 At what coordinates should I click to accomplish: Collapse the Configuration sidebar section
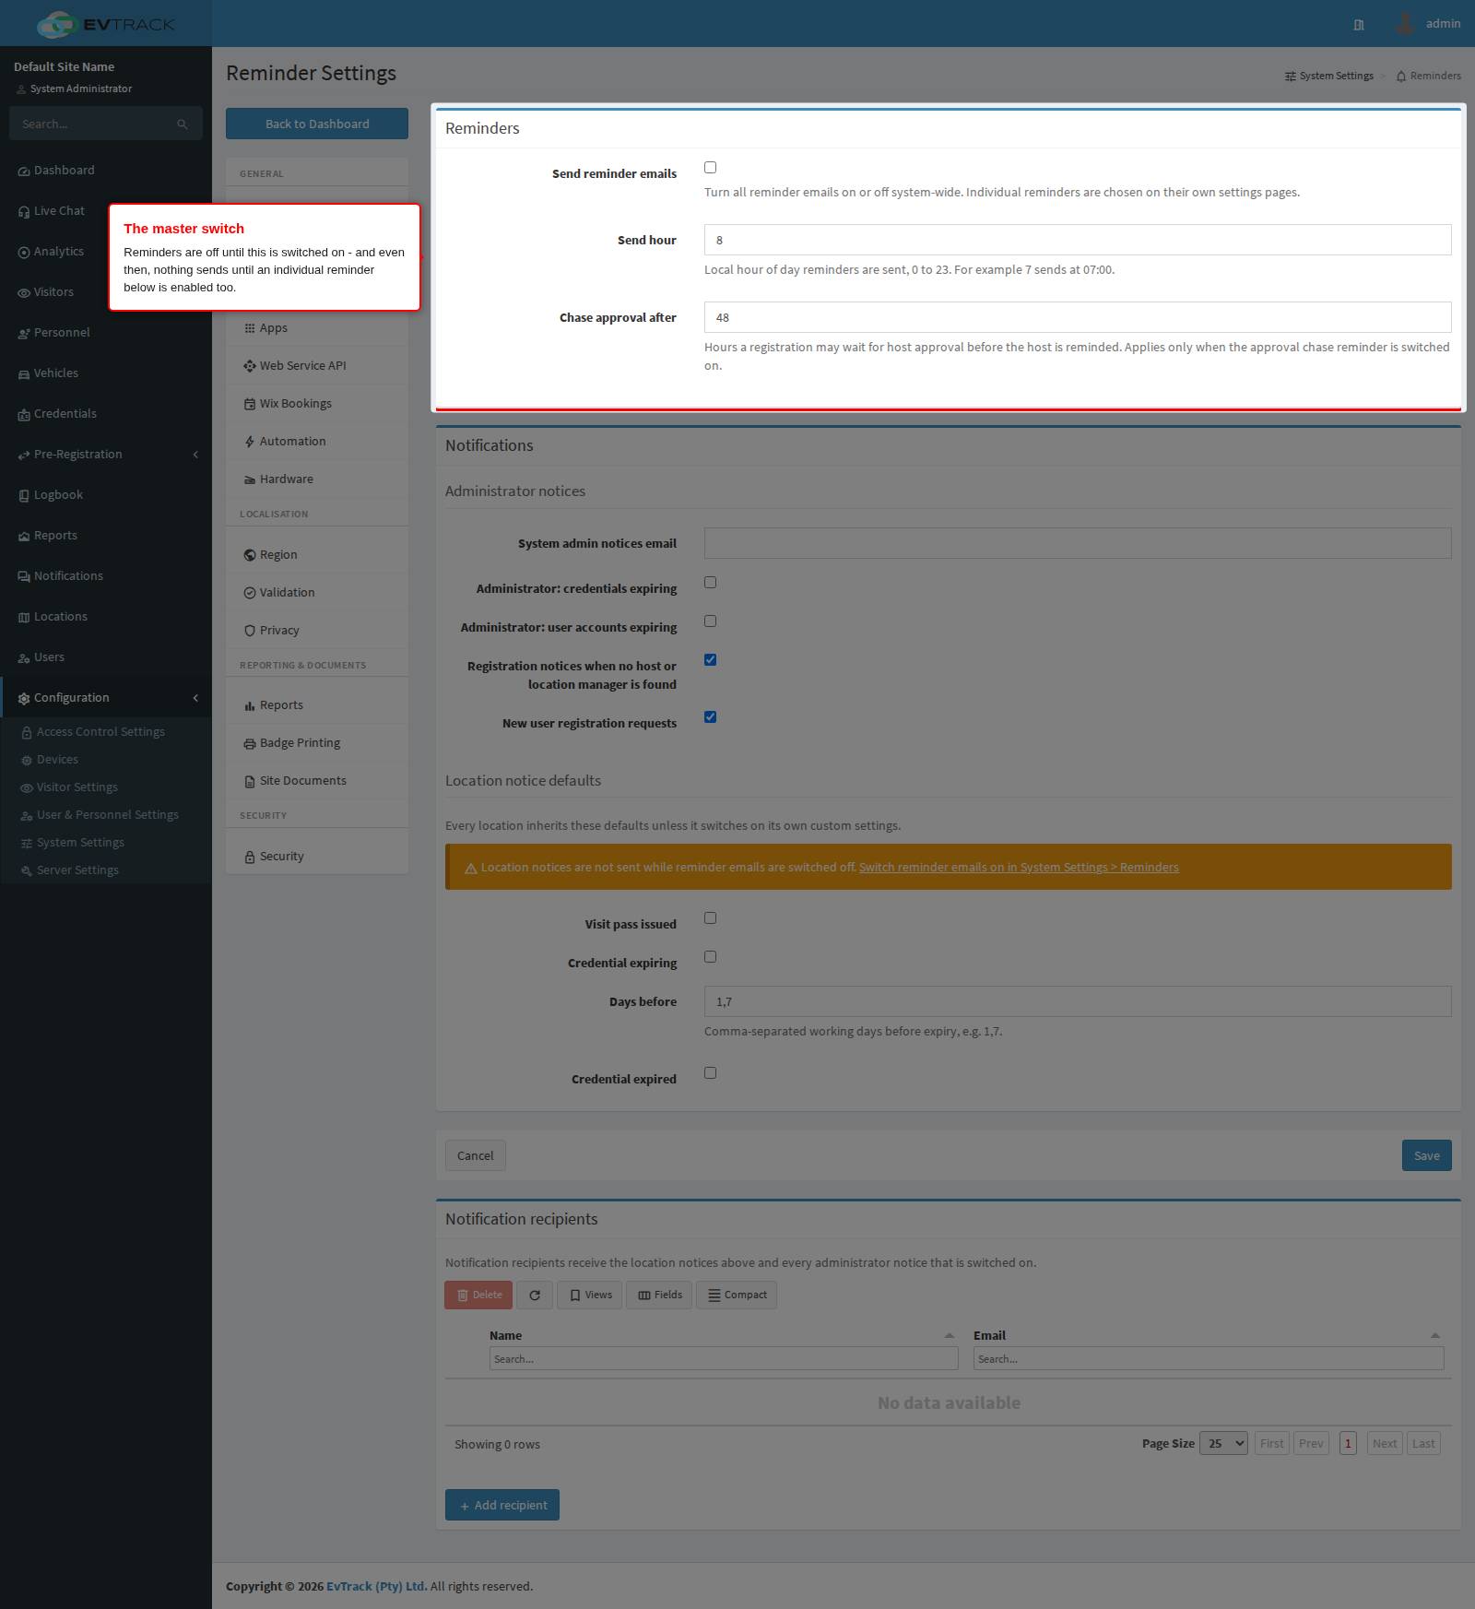[x=106, y=698]
